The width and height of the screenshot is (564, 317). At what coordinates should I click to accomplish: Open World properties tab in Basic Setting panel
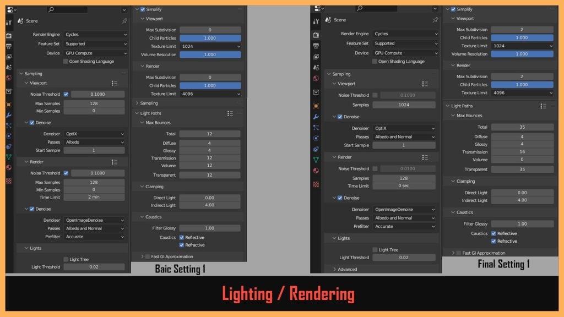(9, 78)
